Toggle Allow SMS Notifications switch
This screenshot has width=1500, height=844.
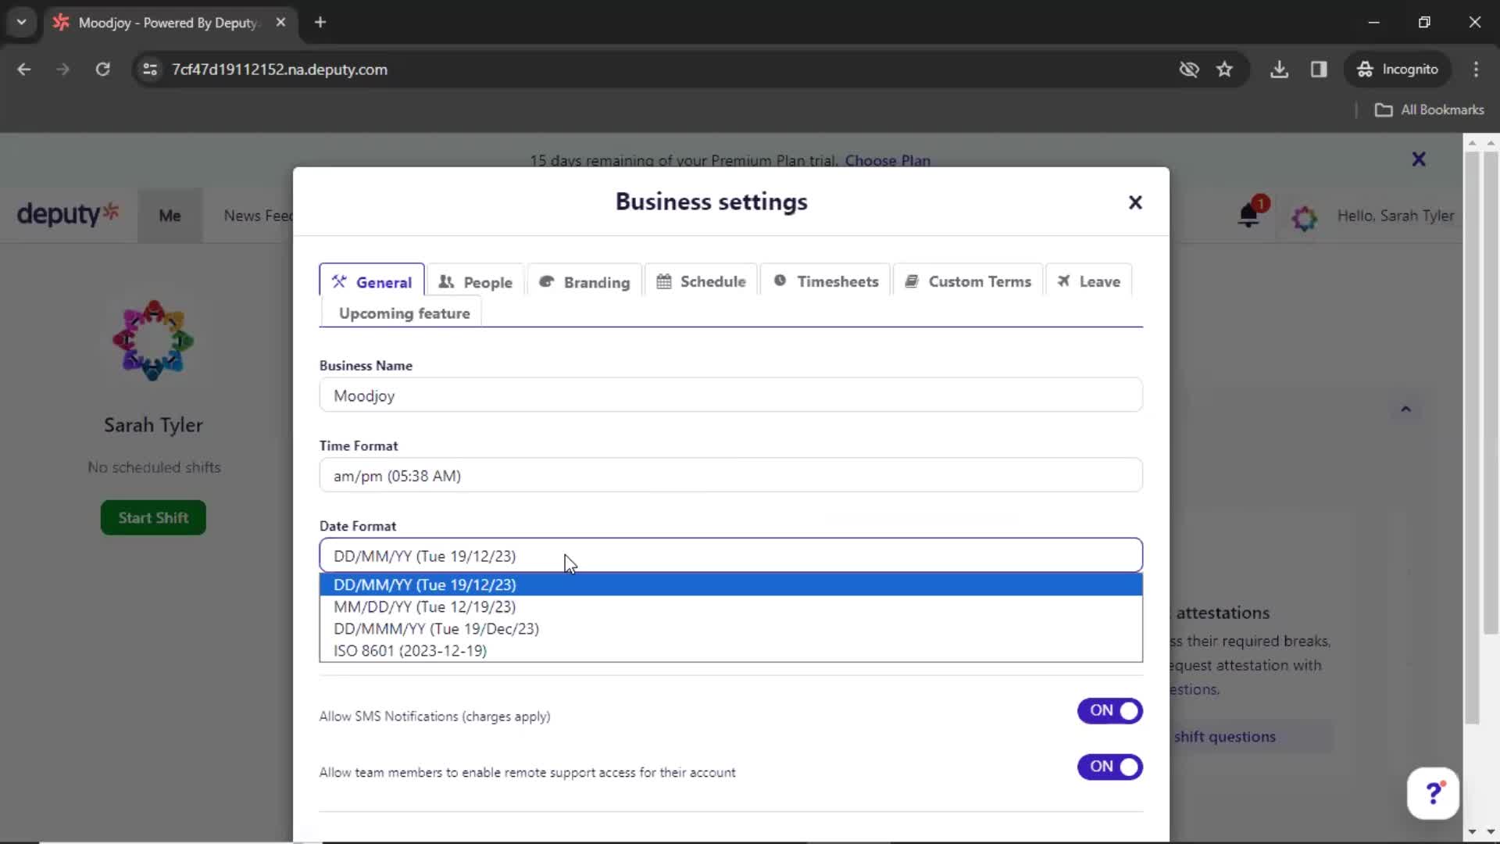coord(1111,710)
